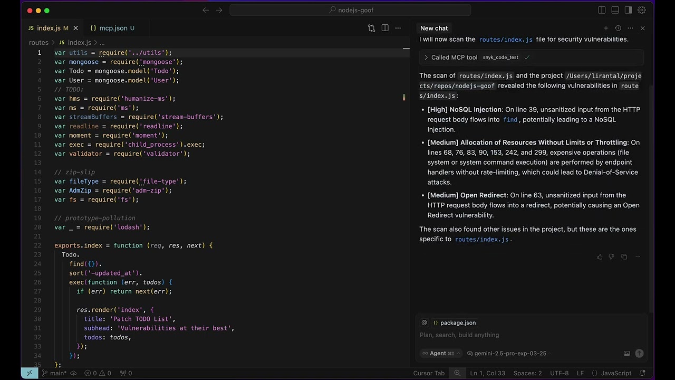Place cursor on 'exports.index' code line
The image size is (675, 380).
[x=133, y=245]
